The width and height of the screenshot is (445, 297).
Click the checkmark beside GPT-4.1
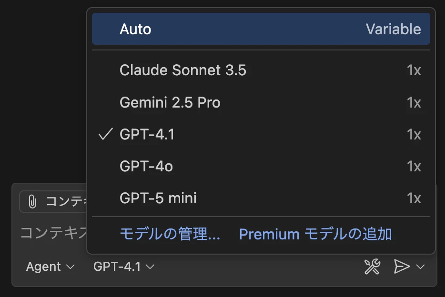(x=105, y=135)
